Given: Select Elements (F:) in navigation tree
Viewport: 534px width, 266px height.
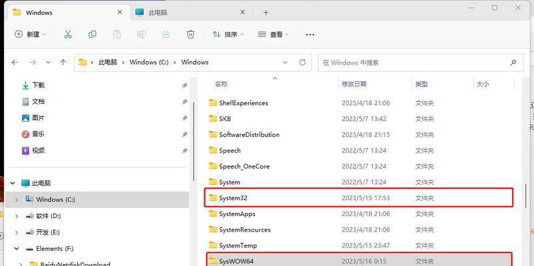Looking at the screenshot, I should (x=55, y=249).
